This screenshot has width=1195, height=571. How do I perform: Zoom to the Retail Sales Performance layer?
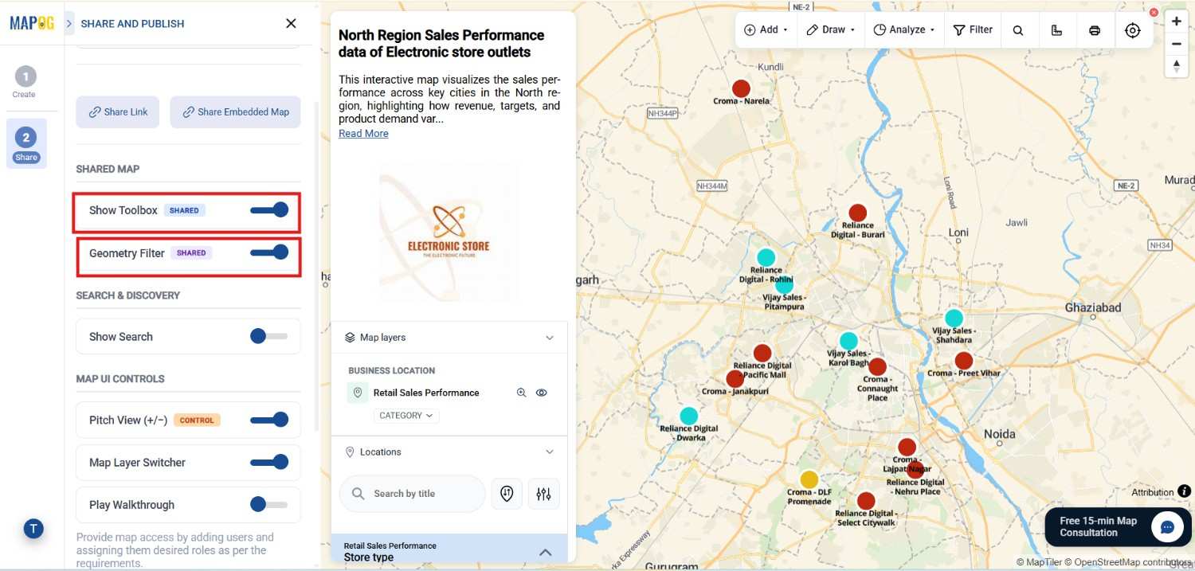(x=522, y=393)
